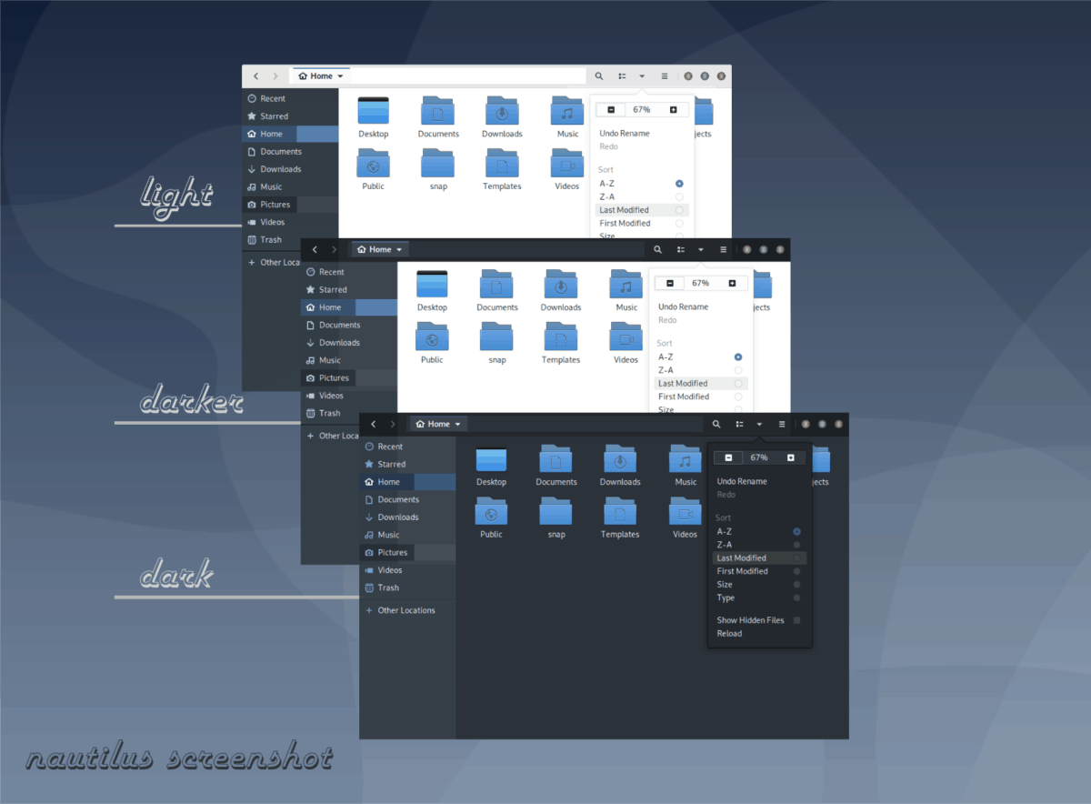Click the Redo entry in the light menu
1091x804 pixels.
[608, 146]
